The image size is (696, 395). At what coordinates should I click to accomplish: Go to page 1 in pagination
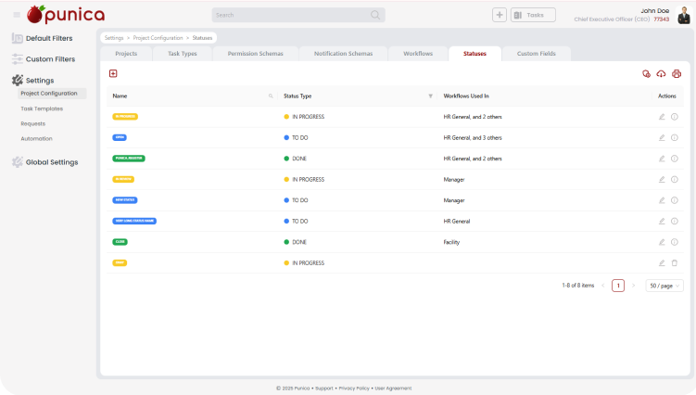[x=618, y=286]
